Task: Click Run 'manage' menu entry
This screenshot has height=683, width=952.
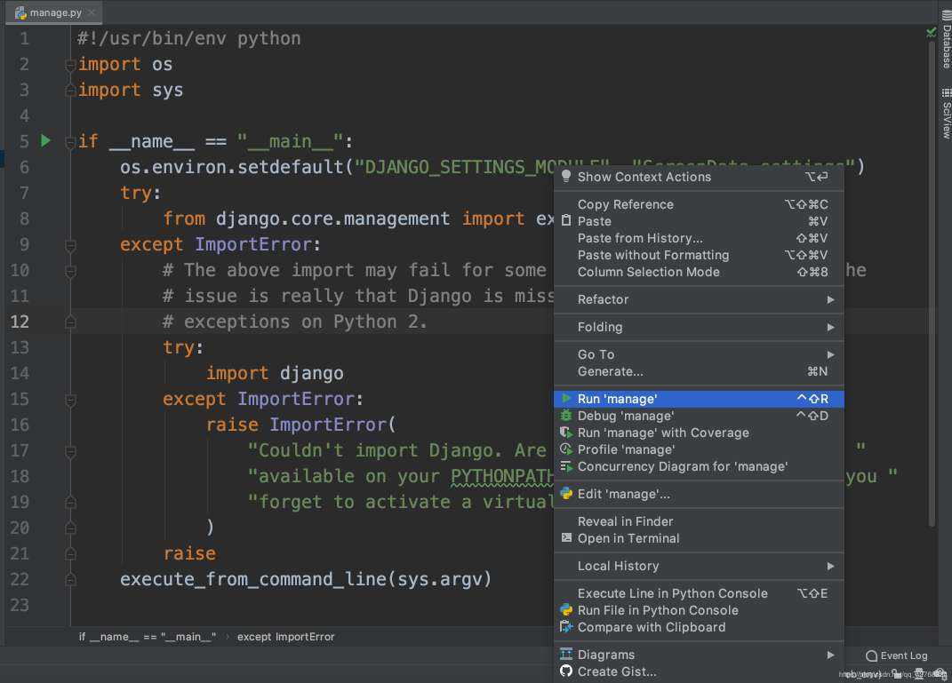Action: 699,399
